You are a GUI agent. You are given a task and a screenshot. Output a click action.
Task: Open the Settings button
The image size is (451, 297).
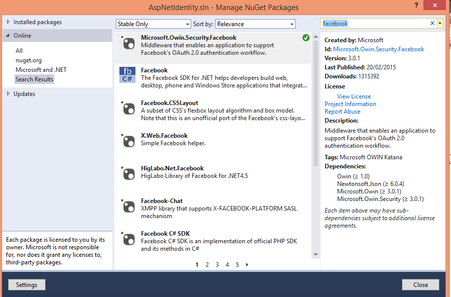(27, 284)
